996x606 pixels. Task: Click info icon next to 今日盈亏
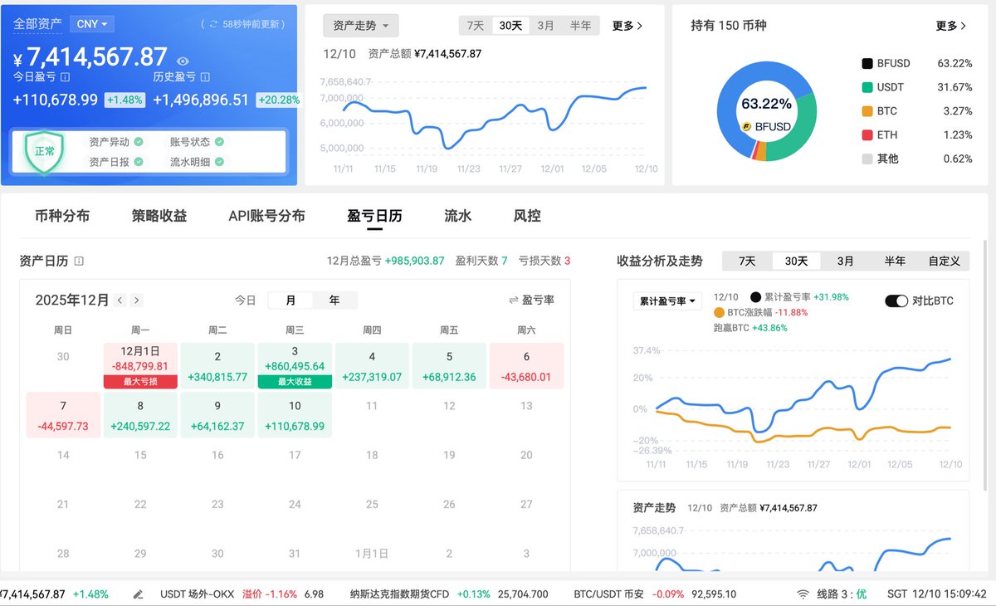pos(66,77)
